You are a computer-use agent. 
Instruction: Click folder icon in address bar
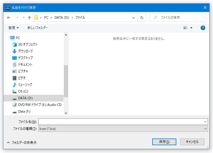[x=36, y=18]
